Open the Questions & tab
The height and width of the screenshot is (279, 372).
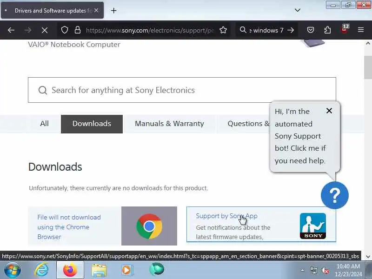248,124
